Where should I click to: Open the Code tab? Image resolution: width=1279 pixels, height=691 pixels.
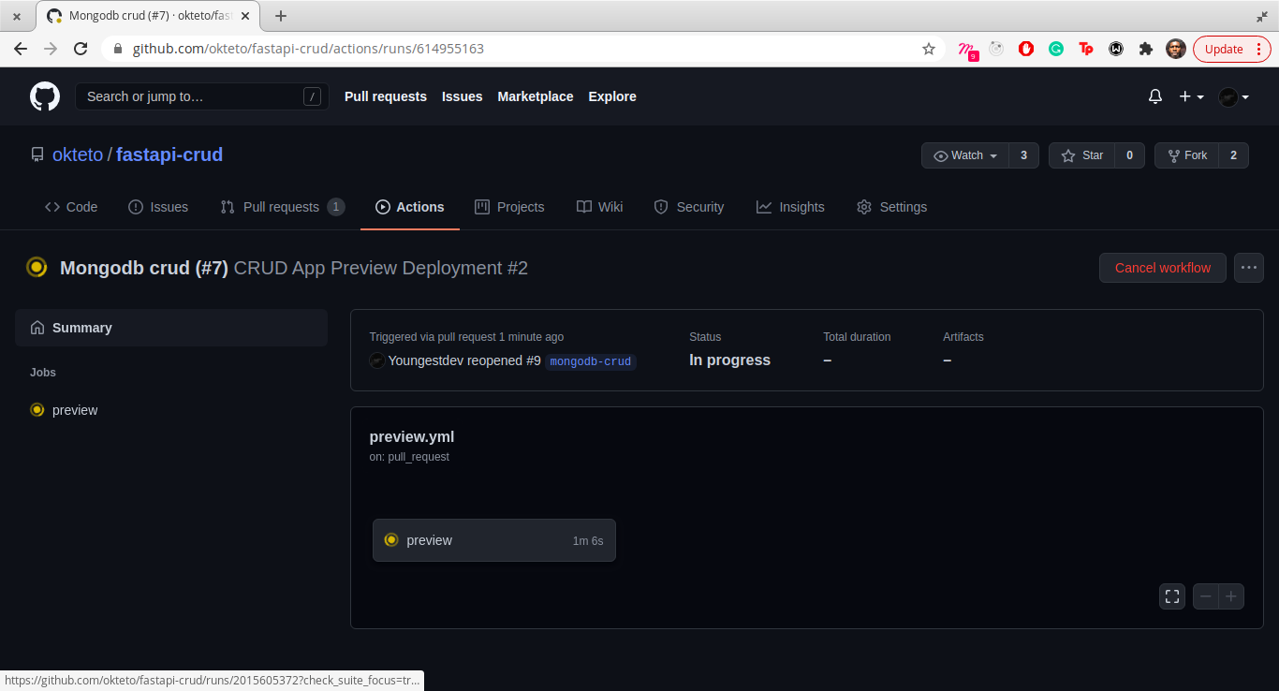pos(71,207)
